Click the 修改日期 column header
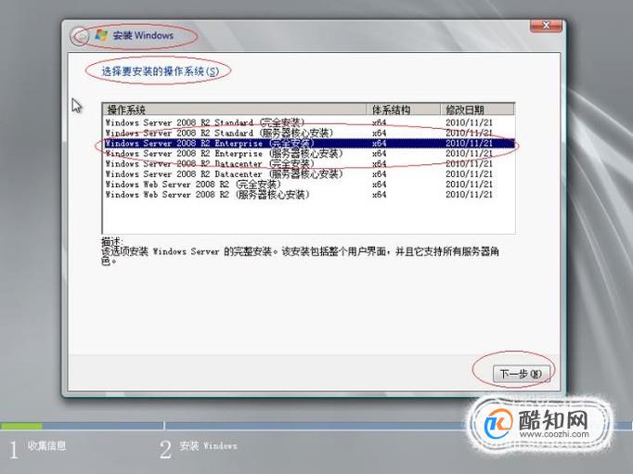 [478, 109]
